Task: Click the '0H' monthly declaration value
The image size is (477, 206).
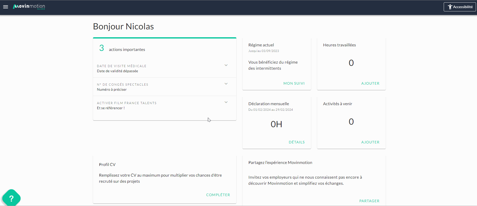Action: (x=276, y=124)
